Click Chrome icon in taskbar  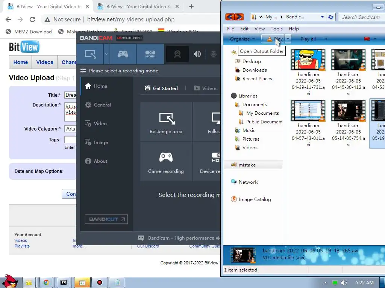46,283
